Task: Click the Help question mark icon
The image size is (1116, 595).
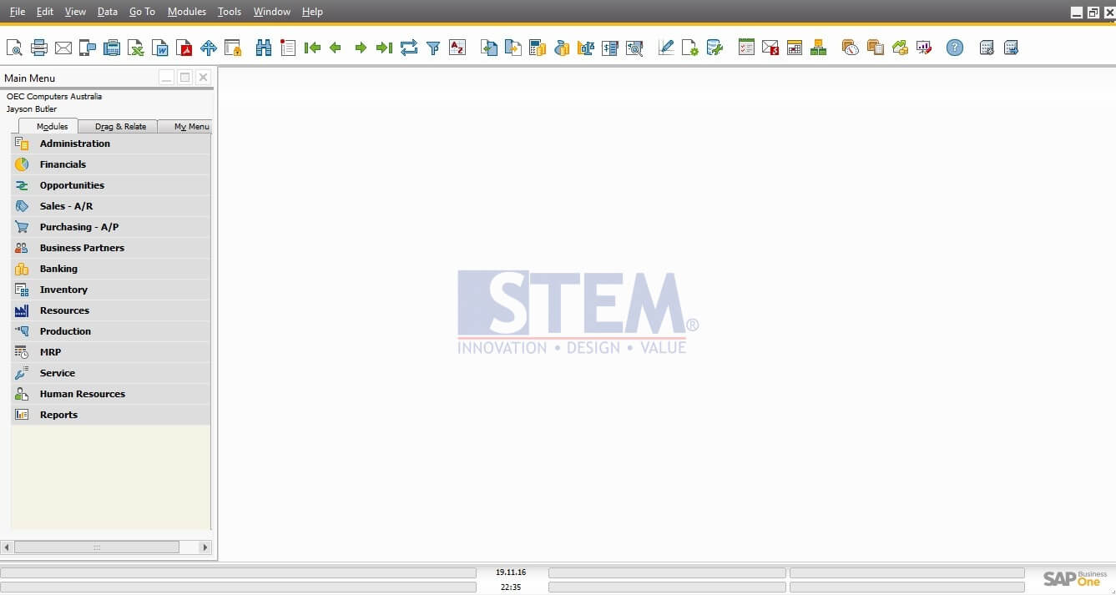Action: [x=955, y=48]
